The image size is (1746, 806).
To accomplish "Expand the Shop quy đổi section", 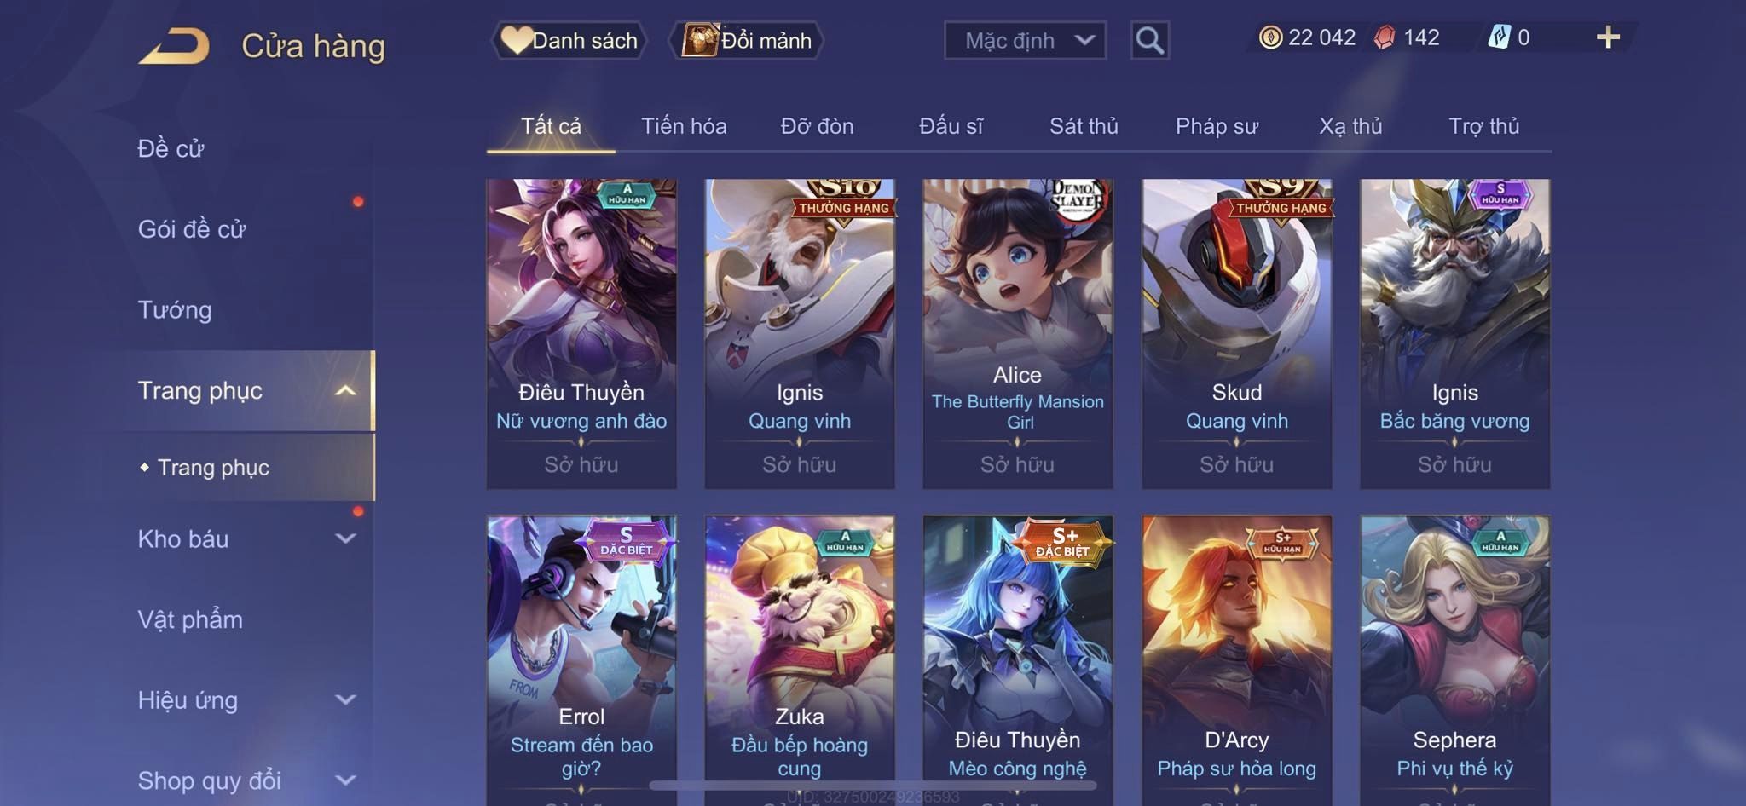I will coord(345,780).
